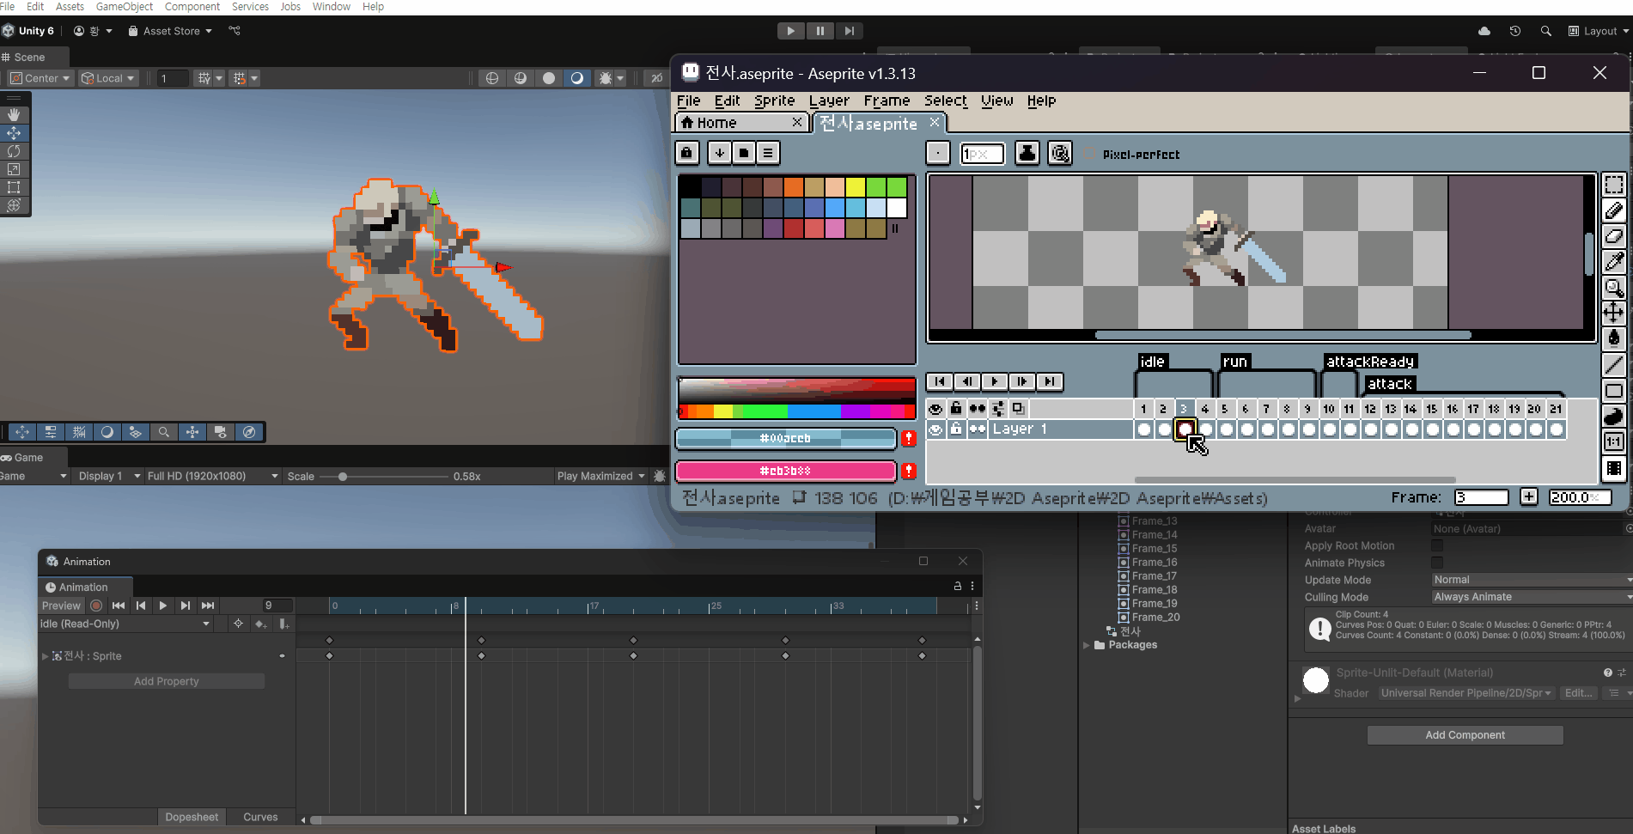Select Aseprite Eyedropper tool
The width and height of the screenshot is (1633, 834).
click(x=1613, y=262)
